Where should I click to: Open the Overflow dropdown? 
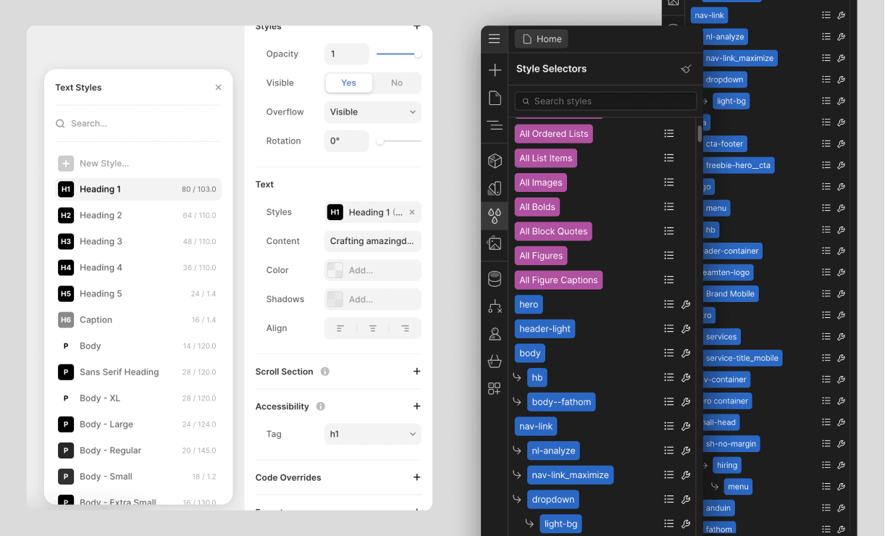click(372, 112)
